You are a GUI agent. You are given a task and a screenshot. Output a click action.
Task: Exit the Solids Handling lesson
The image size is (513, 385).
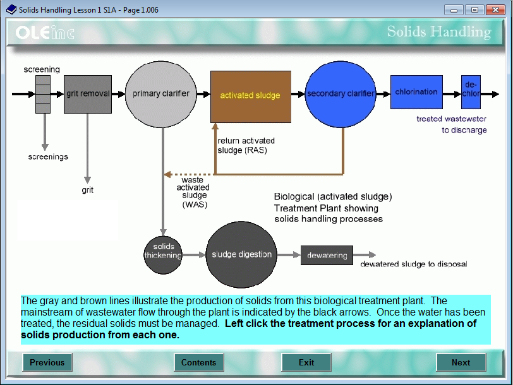[x=306, y=362]
